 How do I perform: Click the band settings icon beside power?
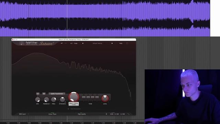click(44, 94)
